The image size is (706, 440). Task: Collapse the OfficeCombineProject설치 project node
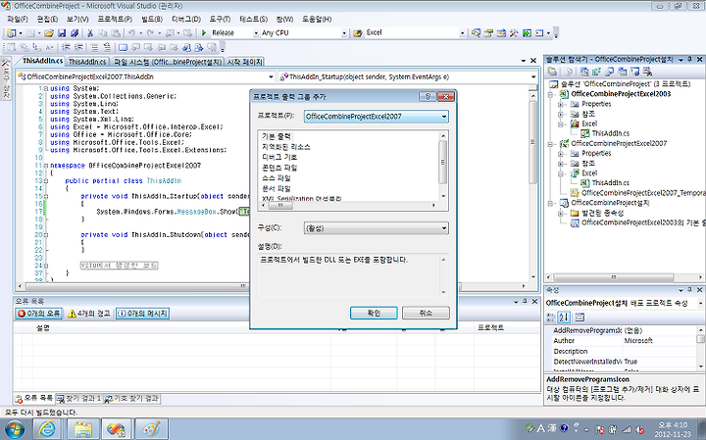pos(550,204)
